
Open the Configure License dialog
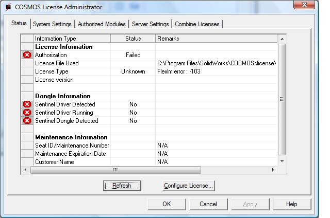189,186
